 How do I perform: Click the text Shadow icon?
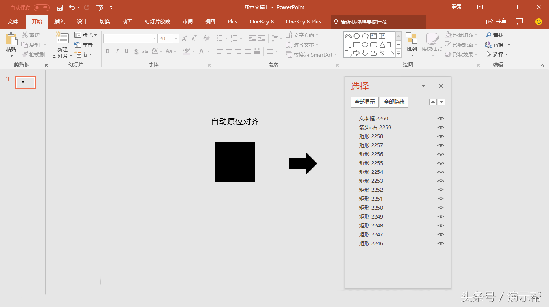136,51
